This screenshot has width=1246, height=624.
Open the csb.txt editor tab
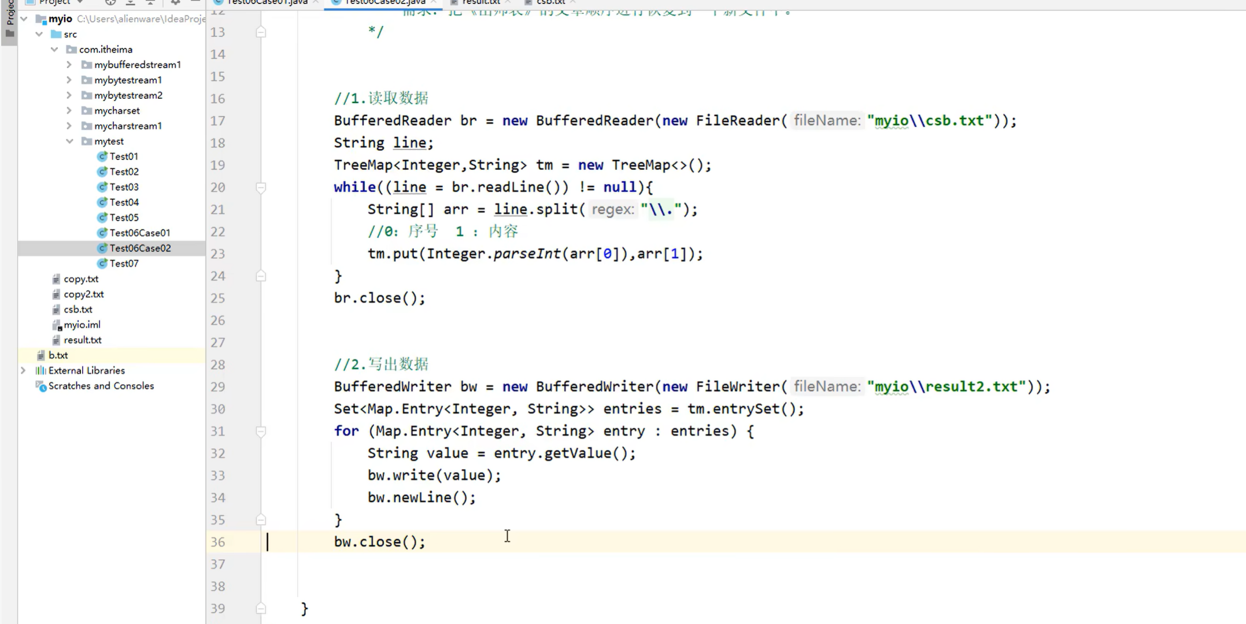tap(551, 2)
